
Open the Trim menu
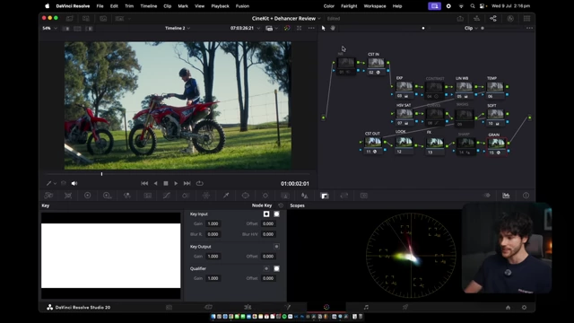coord(129,6)
